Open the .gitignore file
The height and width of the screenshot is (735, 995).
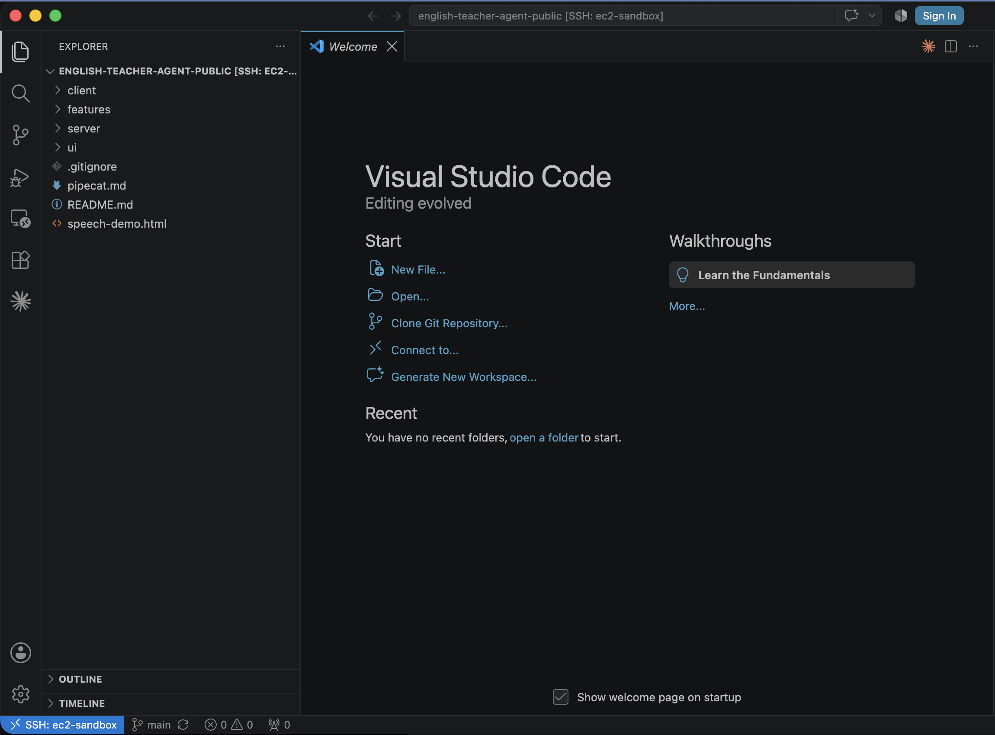(171, 167)
